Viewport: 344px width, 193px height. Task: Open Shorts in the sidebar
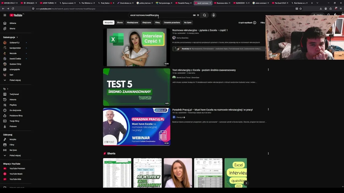click(x=16, y=29)
